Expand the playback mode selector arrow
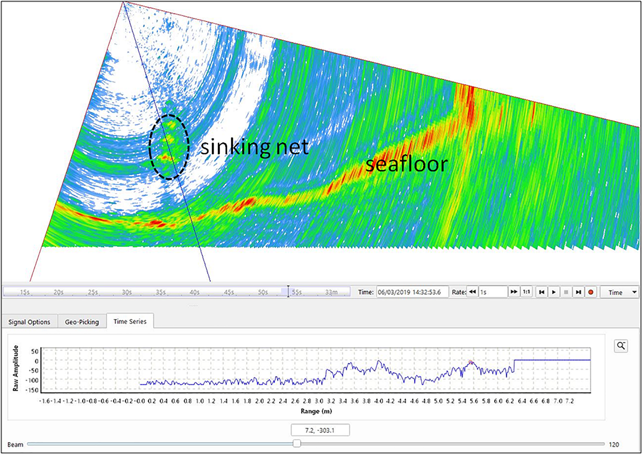Viewport: 643px width, 455px height. click(x=635, y=292)
